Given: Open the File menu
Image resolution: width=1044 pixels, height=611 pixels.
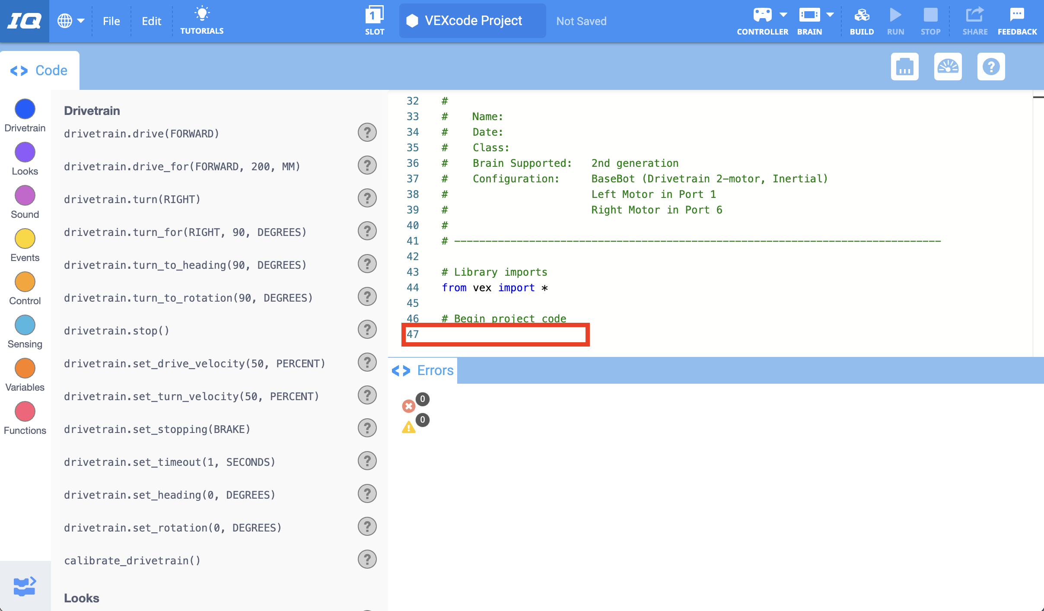Looking at the screenshot, I should coord(111,20).
